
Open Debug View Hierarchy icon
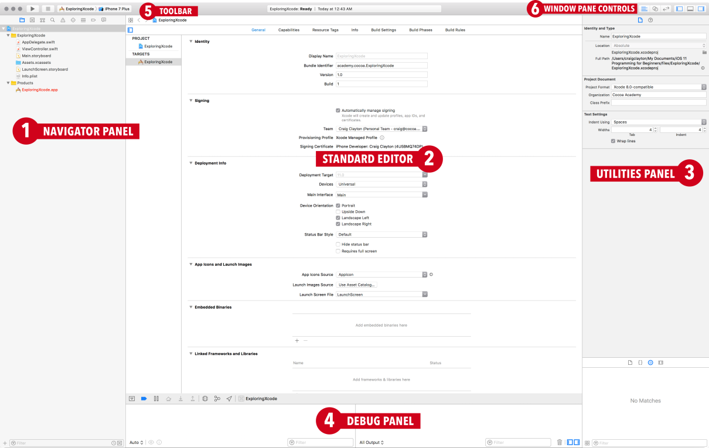pos(205,398)
